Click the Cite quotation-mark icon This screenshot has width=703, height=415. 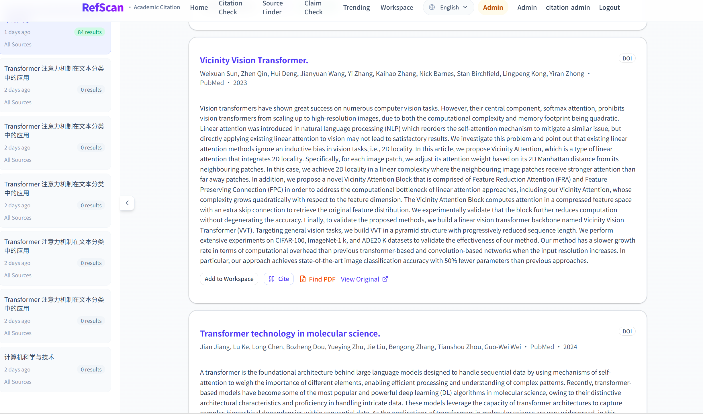(272, 279)
